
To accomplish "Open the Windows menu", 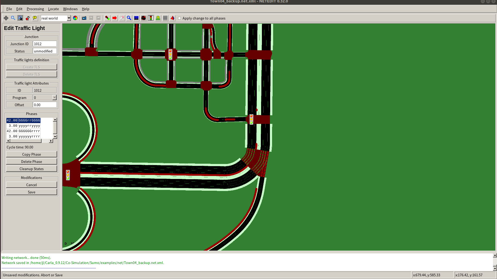I will click(x=70, y=9).
